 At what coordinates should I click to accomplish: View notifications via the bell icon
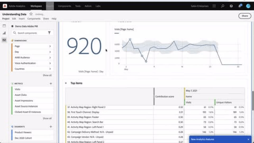pos(240,6)
